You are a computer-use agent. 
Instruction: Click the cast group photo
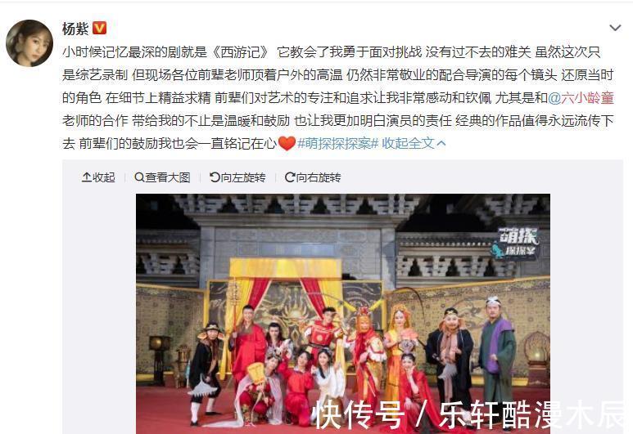tap(343, 314)
